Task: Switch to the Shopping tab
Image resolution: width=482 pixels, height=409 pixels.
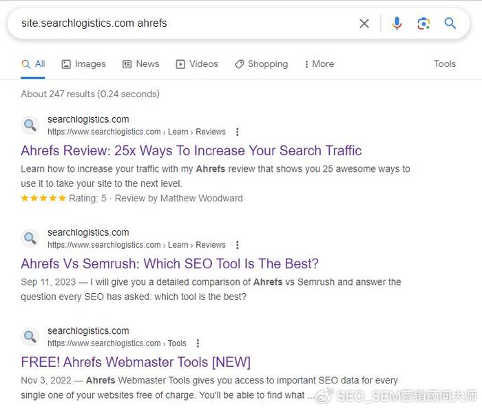Action: coord(261,63)
